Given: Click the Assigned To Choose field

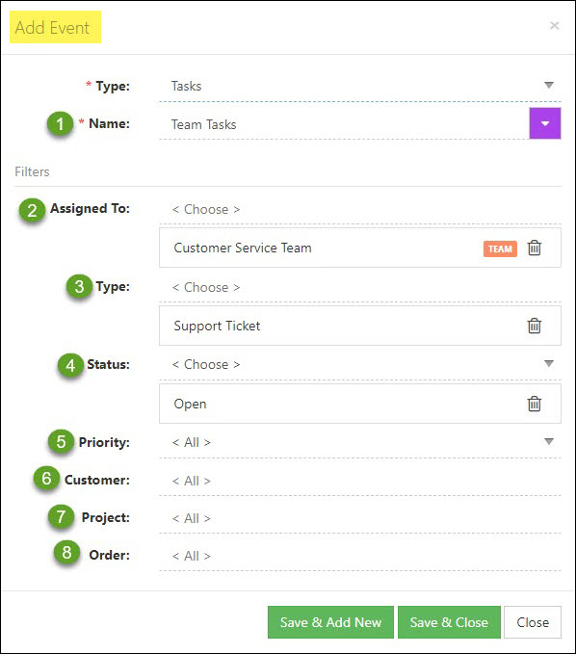Looking at the screenshot, I should pyautogui.click(x=360, y=209).
